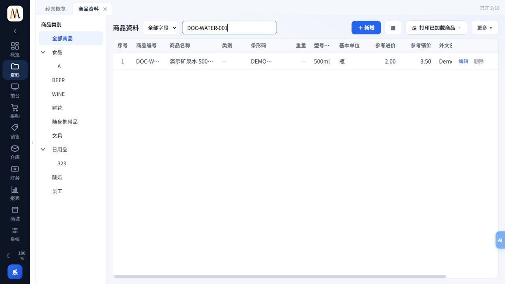This screenshot has width=505, height=284.
Task: Open the 报表 chart sidebar icon
Action: point(15,193)
